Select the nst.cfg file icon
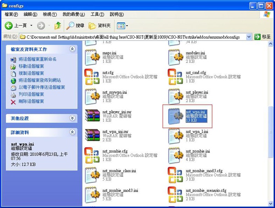The width and height of the screenshot is (275, 208). click(x=92, y=77)
